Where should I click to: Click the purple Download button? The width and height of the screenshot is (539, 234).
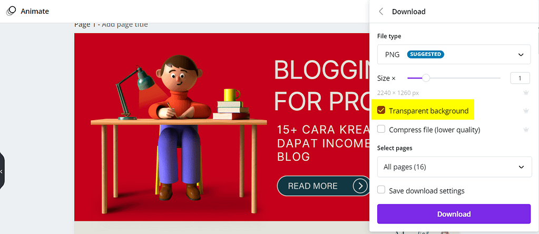click(x=454, y=214)
